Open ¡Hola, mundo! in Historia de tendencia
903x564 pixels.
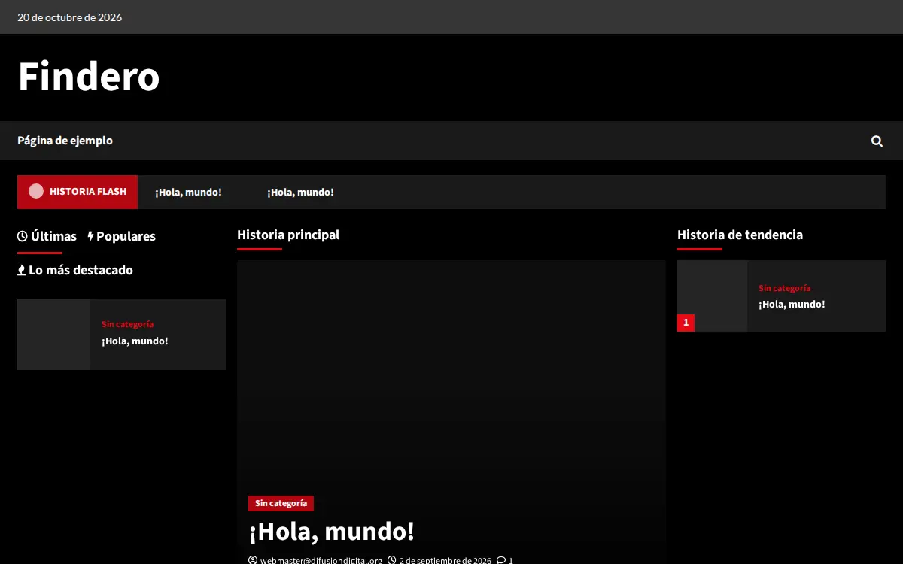pyautogui.click(x=792, y=304)
